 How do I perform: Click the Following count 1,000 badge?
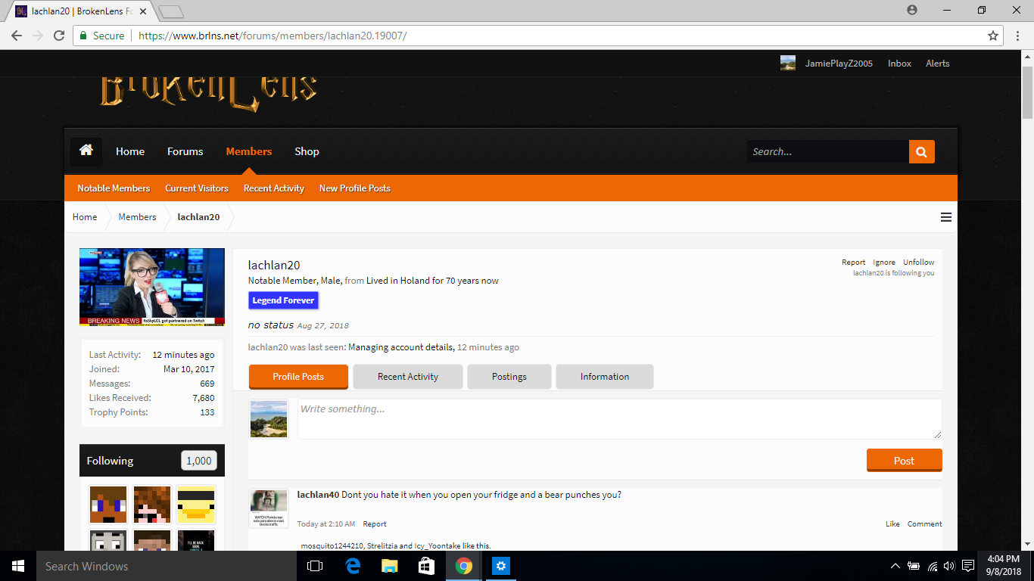[x=199, y=461]
